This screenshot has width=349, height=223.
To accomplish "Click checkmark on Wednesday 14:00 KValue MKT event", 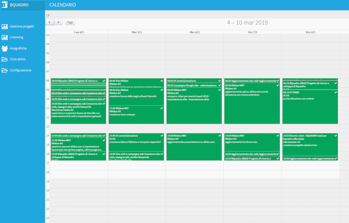I will tap(220, 135).
